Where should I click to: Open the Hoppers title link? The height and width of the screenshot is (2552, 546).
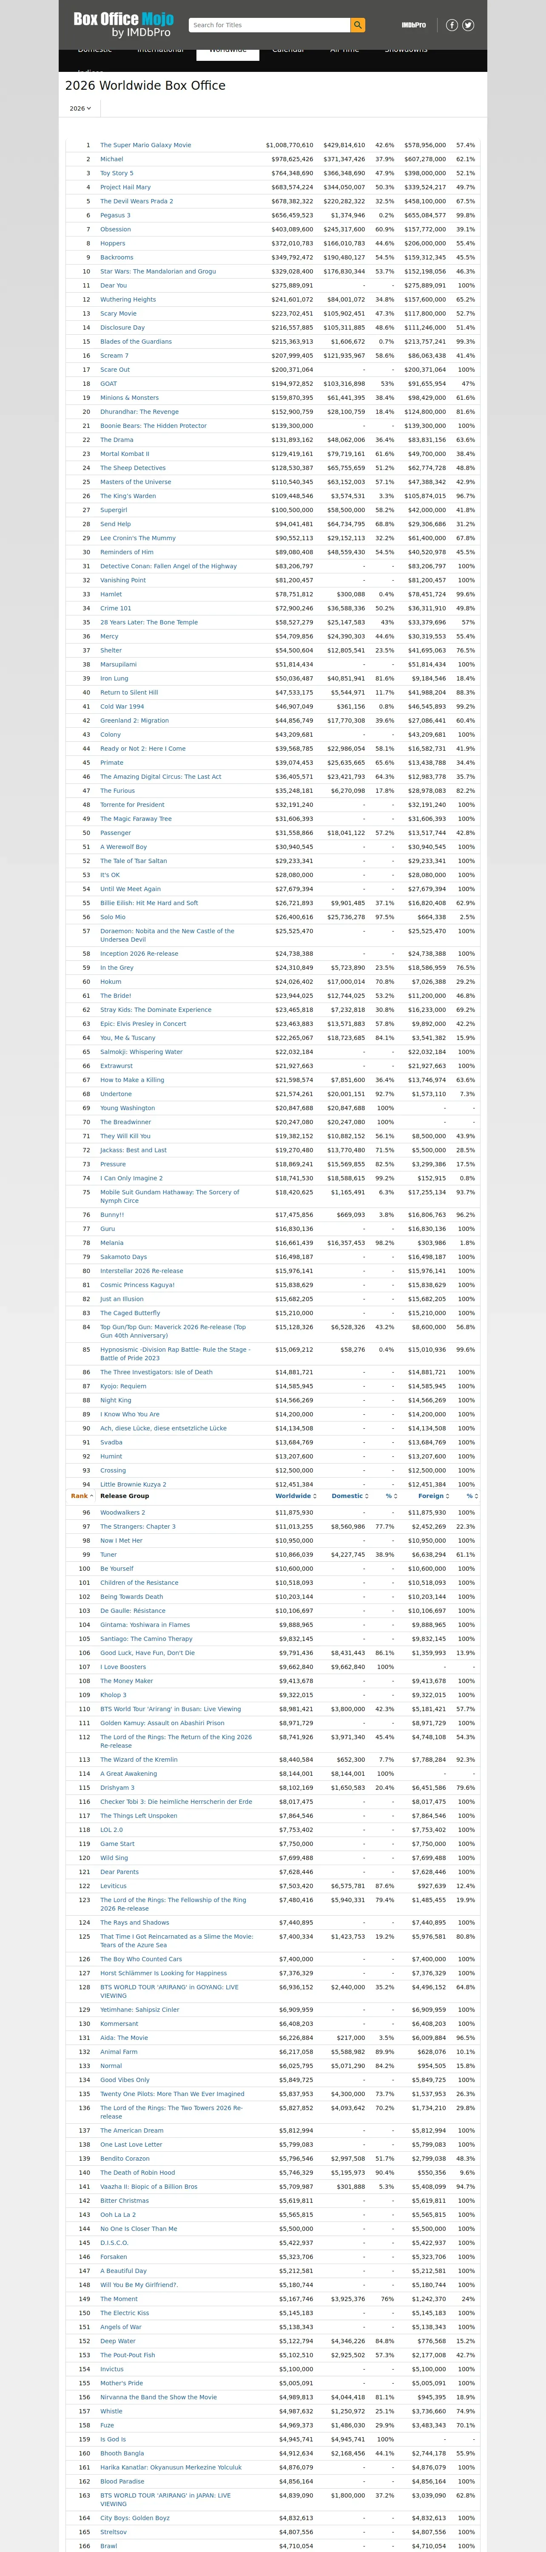click(113, 243)
